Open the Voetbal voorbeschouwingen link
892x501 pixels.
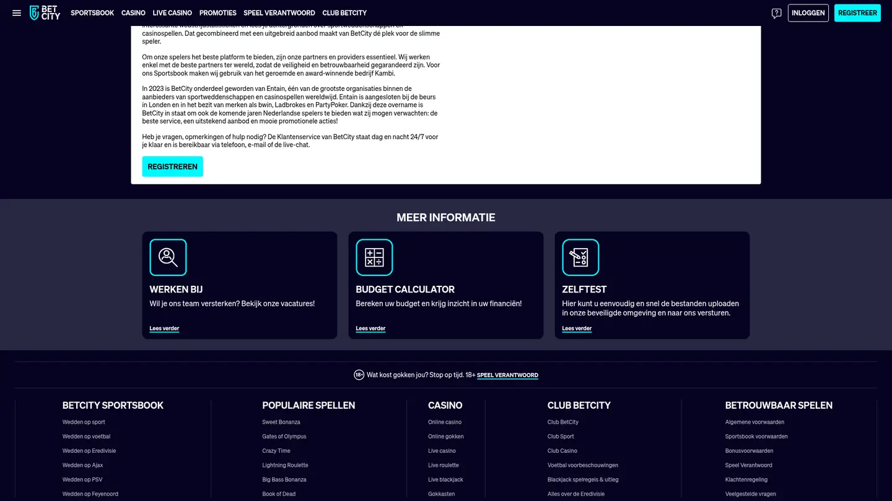click(x=583, y=465)
